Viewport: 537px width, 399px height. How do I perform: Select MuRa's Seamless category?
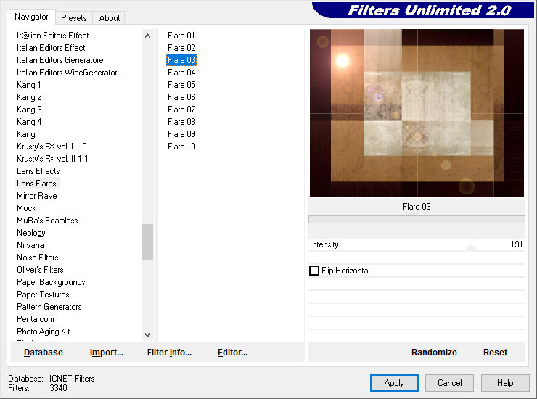coord(47,221)
